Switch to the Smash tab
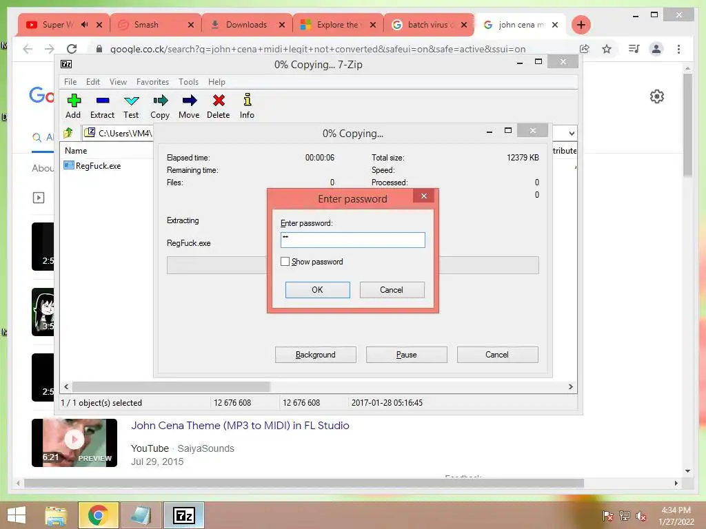Screen dimensions: 706x529 [146, 25]
